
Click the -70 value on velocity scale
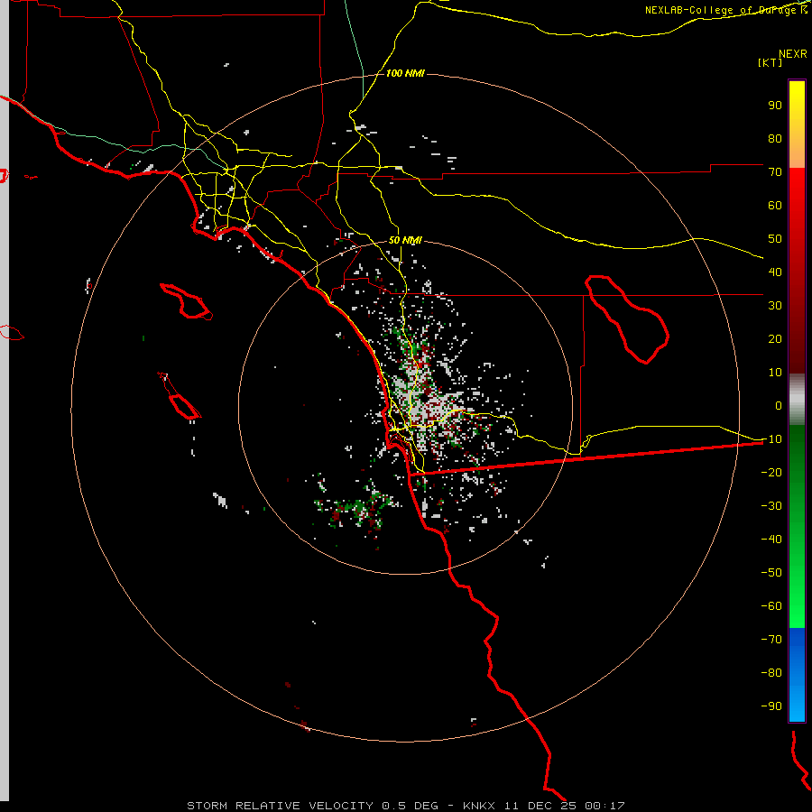pyautogui.click(x=771, y=640)
